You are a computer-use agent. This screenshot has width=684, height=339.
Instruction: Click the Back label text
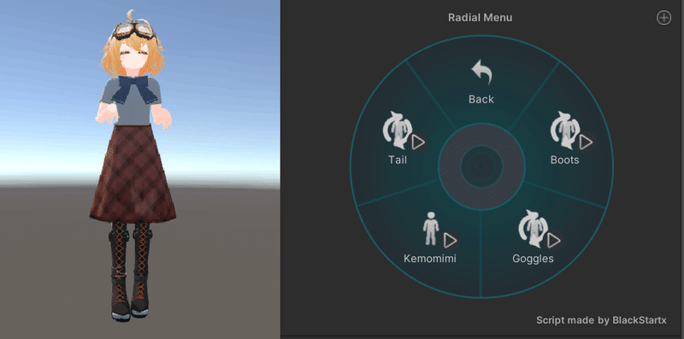(481, 99)
